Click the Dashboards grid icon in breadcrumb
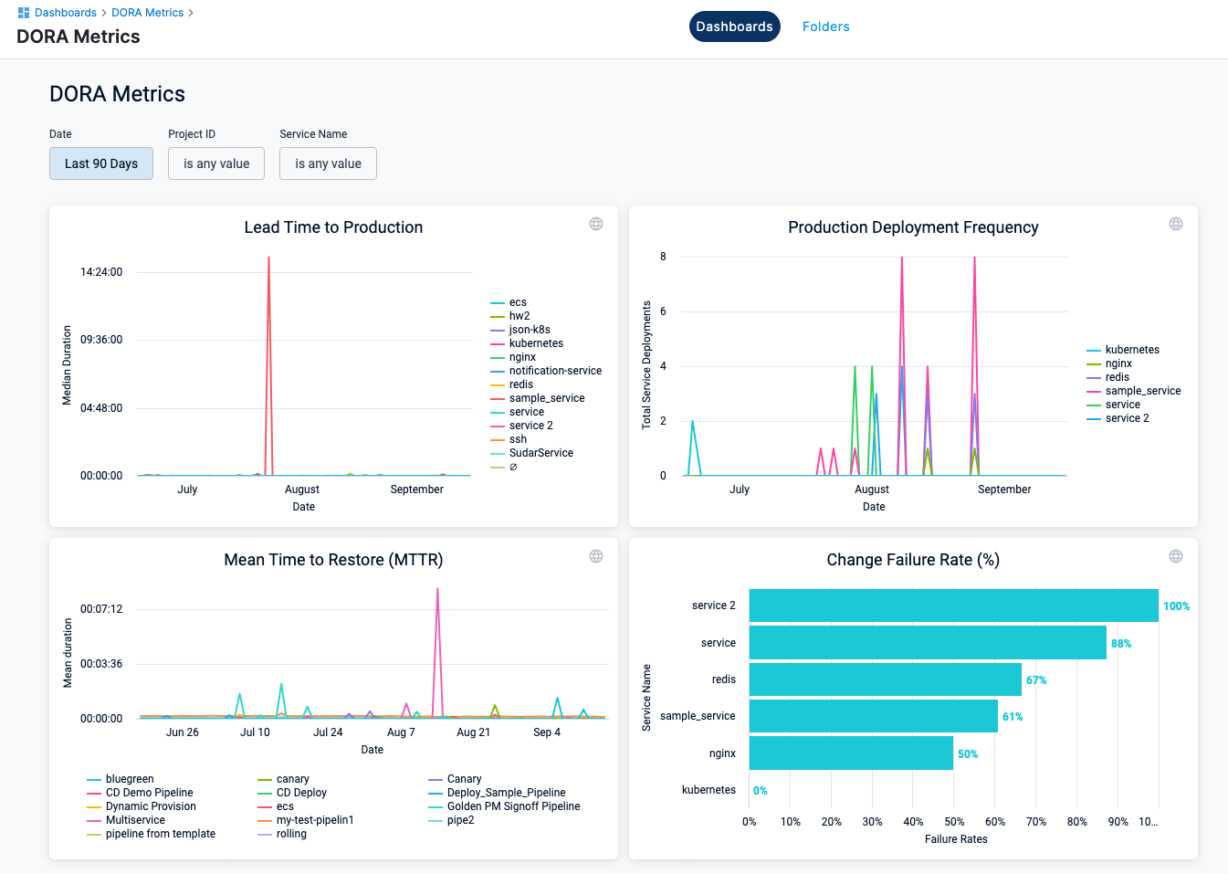 [x=24, y=13]
